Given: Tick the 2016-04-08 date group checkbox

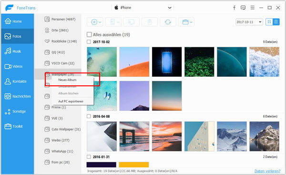Looking at the screenshot, I should point(89,116).
